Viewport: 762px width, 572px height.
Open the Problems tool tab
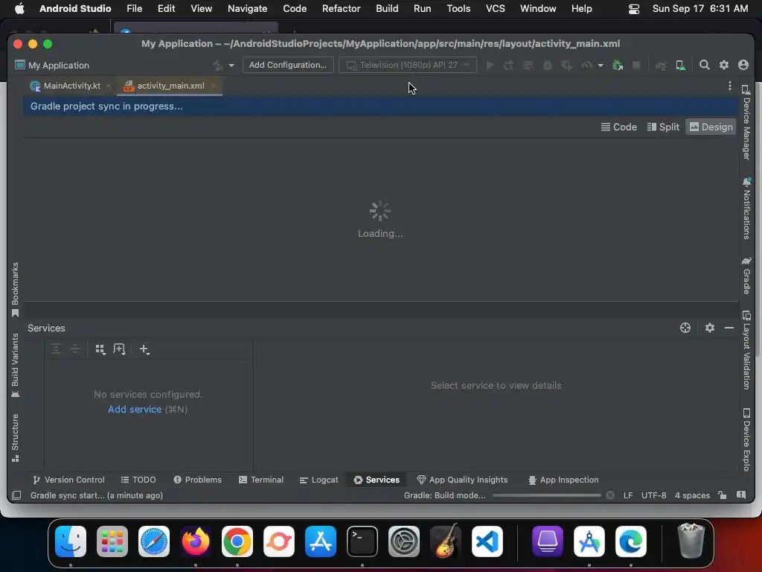click(x=198, y=480)
